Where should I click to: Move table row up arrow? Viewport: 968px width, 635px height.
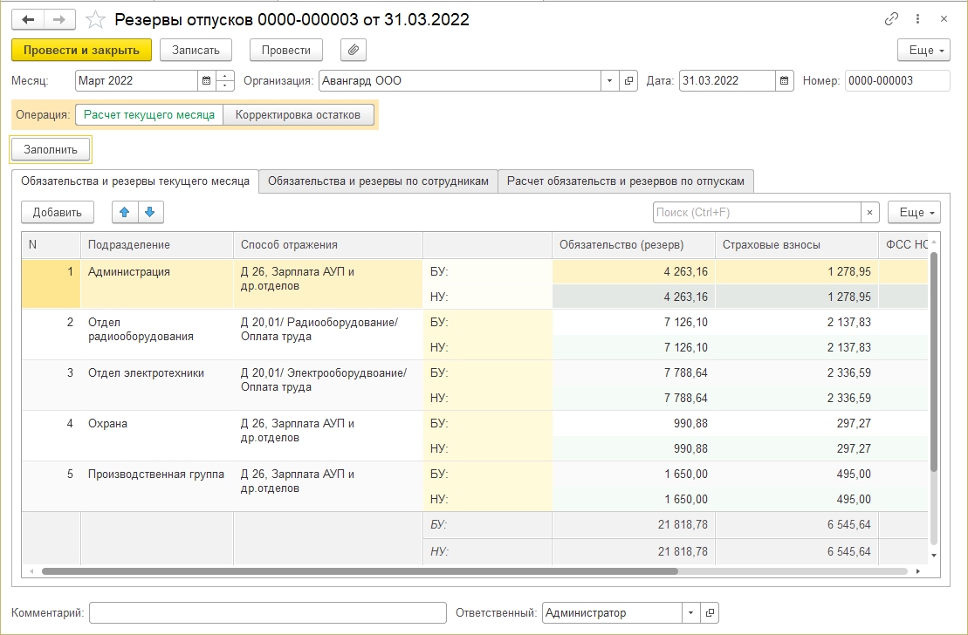125,212
